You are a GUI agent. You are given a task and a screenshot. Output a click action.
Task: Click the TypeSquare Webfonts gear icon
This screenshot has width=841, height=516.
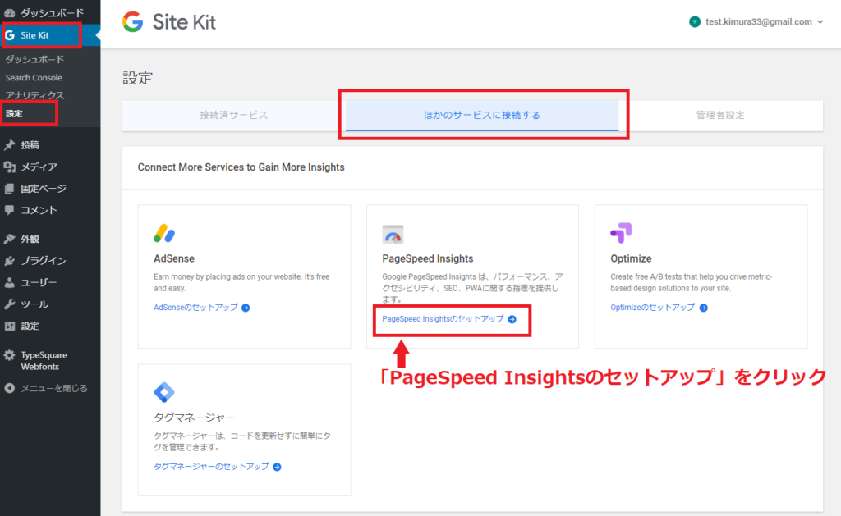click(10, 355)
